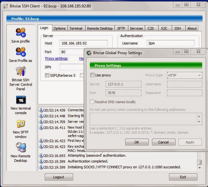Image resolution: width=208 pixels, height=187 pixels.
Task: Click Bitvise SSH Client title bar icon
Action: (x=5, y=6)
